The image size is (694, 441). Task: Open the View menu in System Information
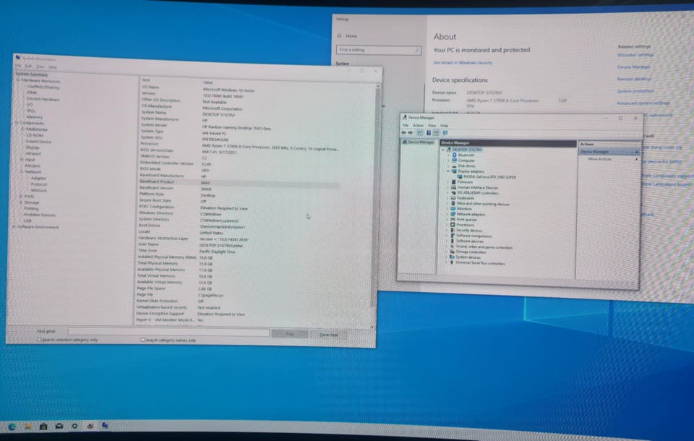(x=40, y=67)
